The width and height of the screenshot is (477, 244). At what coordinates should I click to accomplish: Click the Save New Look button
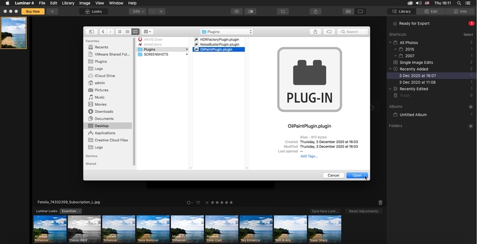pyautogui.click(x=325, y=211)
